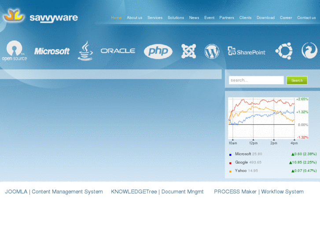Open JOOMLA Content Management System link
The height and width of the screenshot is (240, 320).
coord(54,192)
